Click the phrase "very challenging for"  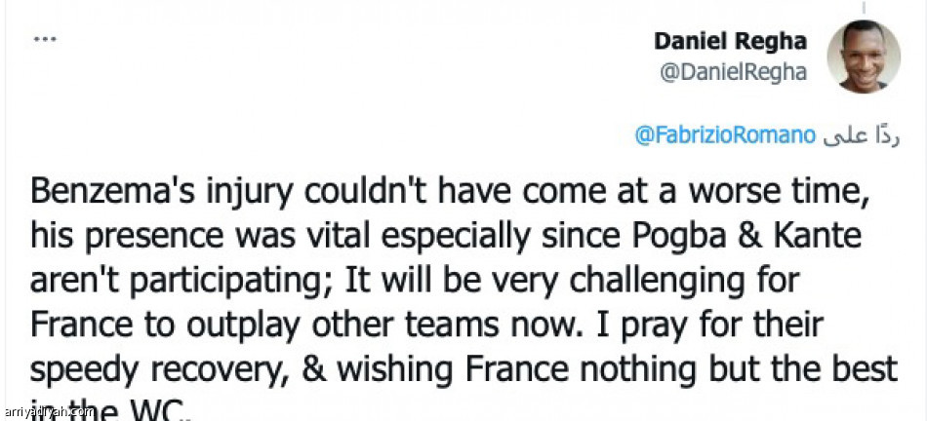coord(665,281)
